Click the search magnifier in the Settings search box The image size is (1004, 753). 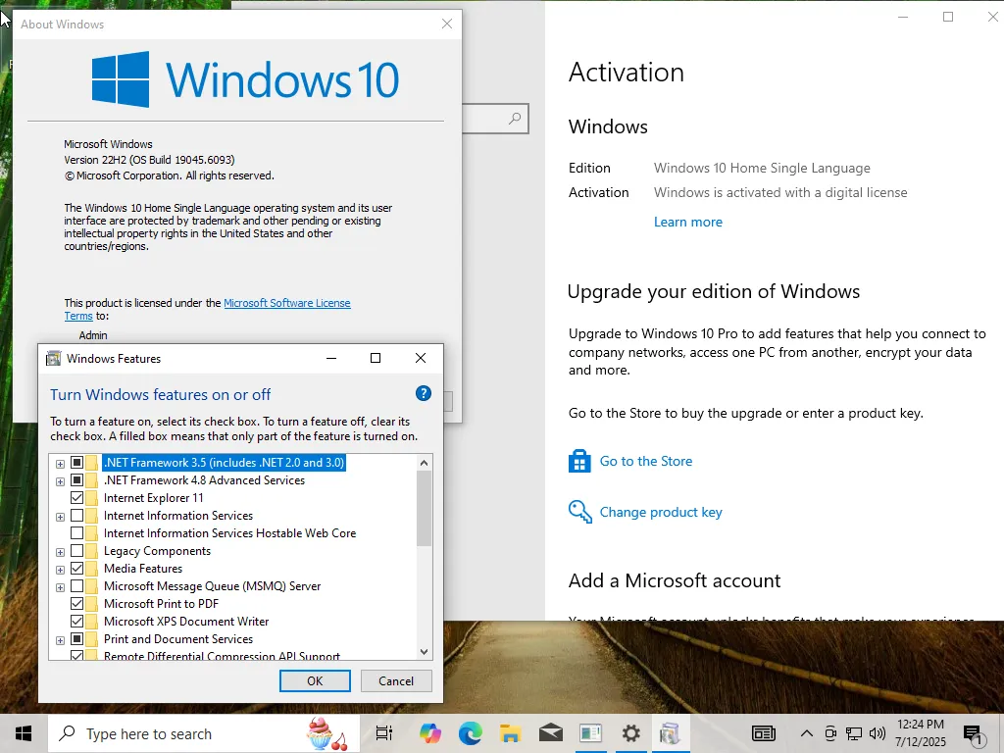pyautogui.click(x=515, y=119)
